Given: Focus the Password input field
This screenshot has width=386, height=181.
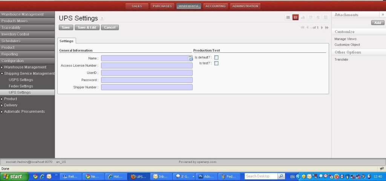Looking at the screenshot, I should [147, 80].
